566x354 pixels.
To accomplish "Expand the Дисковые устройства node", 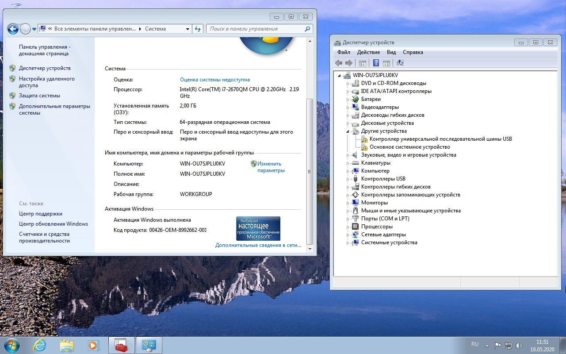I will [348, 123].
